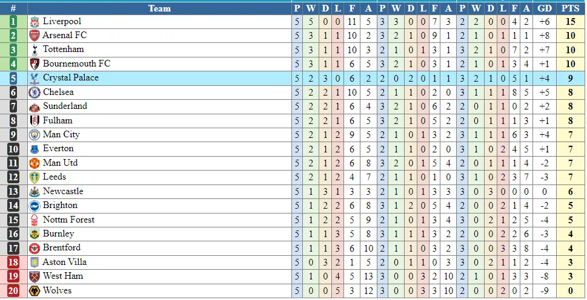Click the Team column header
The width and height of the screenshot is (587, 300).
[159, 8]
